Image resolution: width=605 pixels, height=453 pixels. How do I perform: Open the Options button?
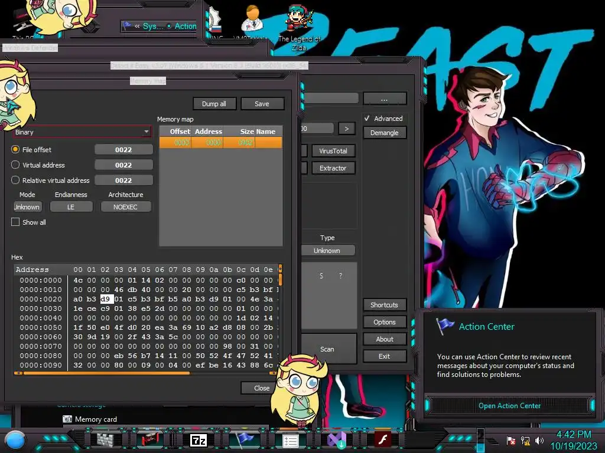(384, 322)
